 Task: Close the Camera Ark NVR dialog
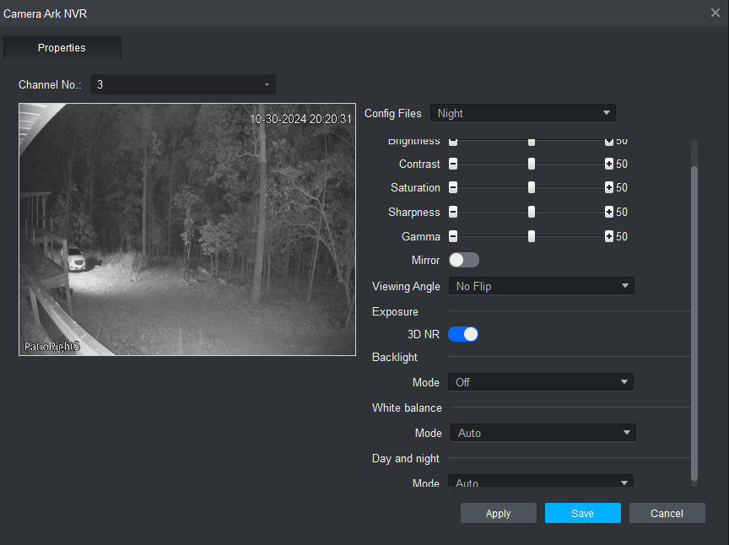pyautogui.click(x=715, y=13)
